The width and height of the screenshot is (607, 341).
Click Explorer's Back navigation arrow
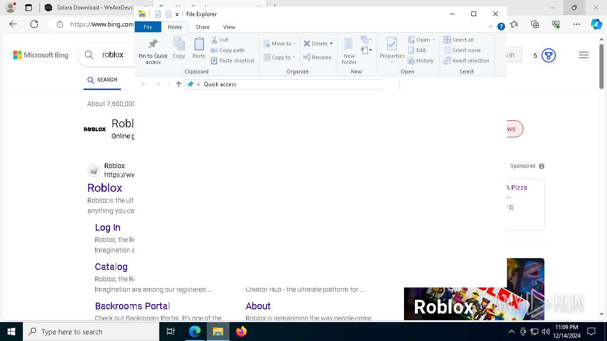tap(144, 84)
